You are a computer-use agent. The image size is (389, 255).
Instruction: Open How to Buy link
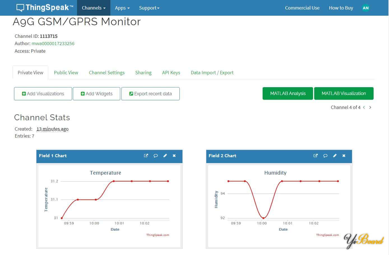click(341, 8)
